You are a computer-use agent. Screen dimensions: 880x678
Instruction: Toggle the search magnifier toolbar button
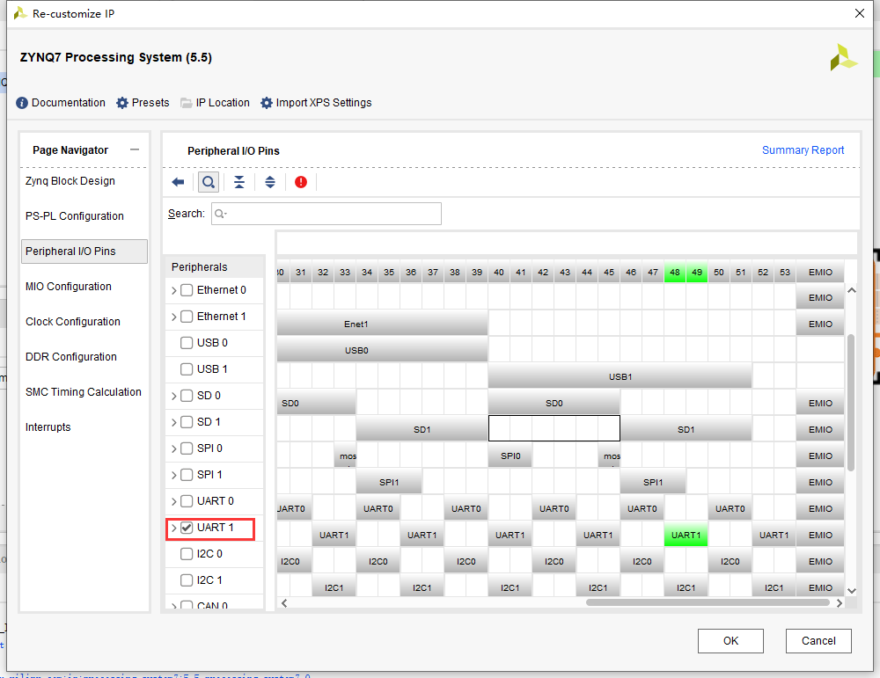point(209,182)
